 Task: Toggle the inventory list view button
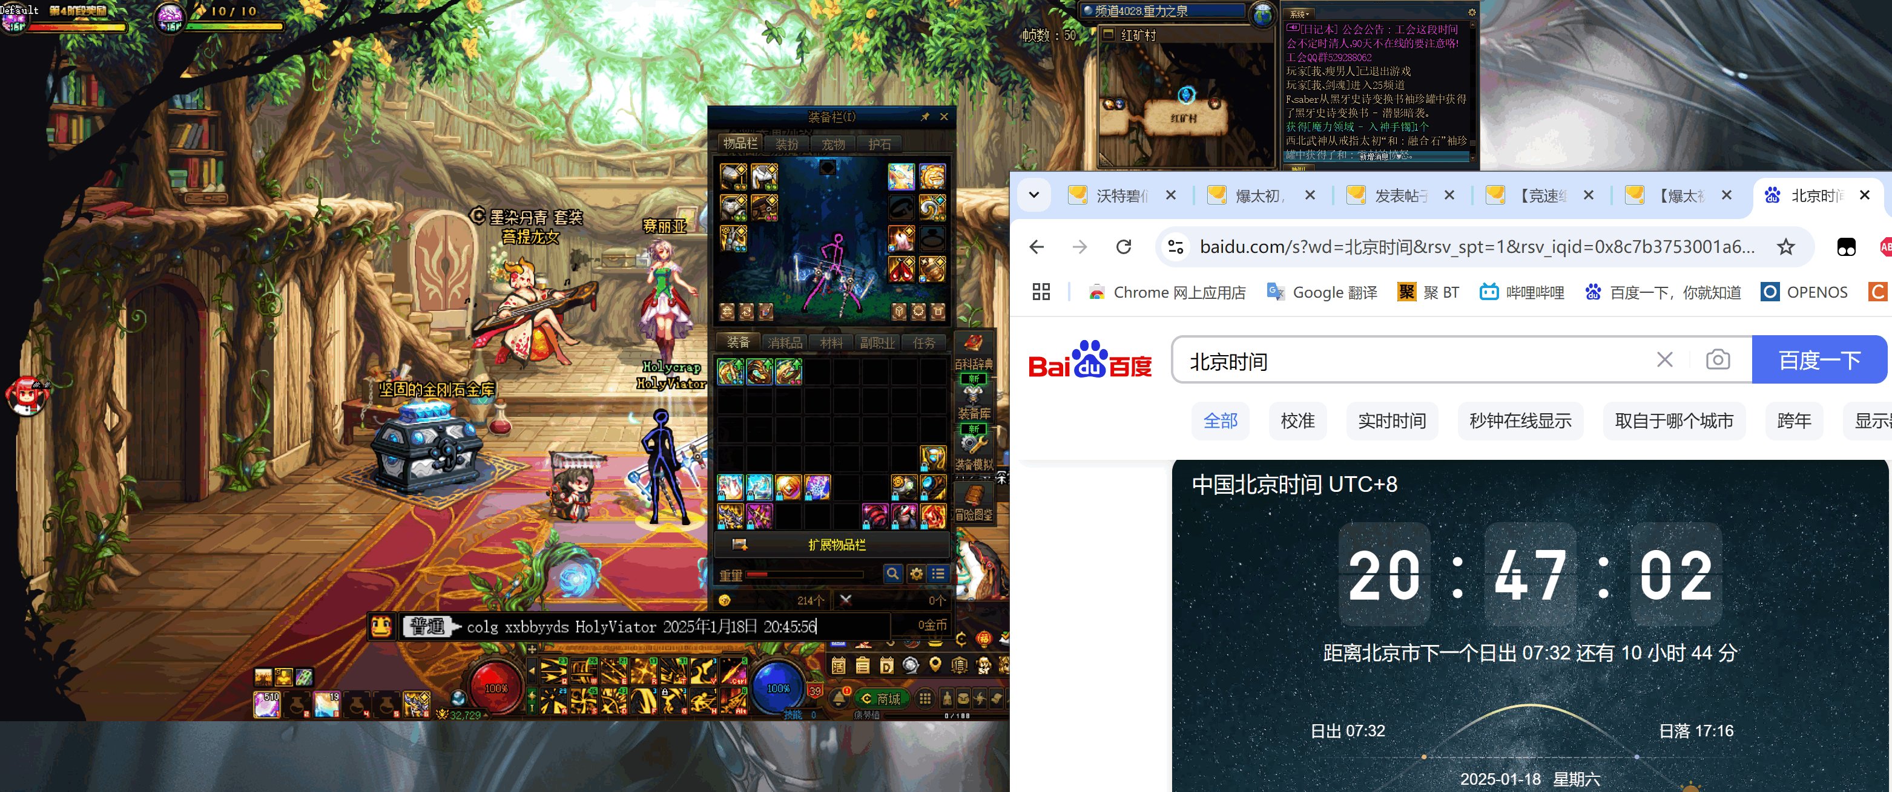pos(938,573)
